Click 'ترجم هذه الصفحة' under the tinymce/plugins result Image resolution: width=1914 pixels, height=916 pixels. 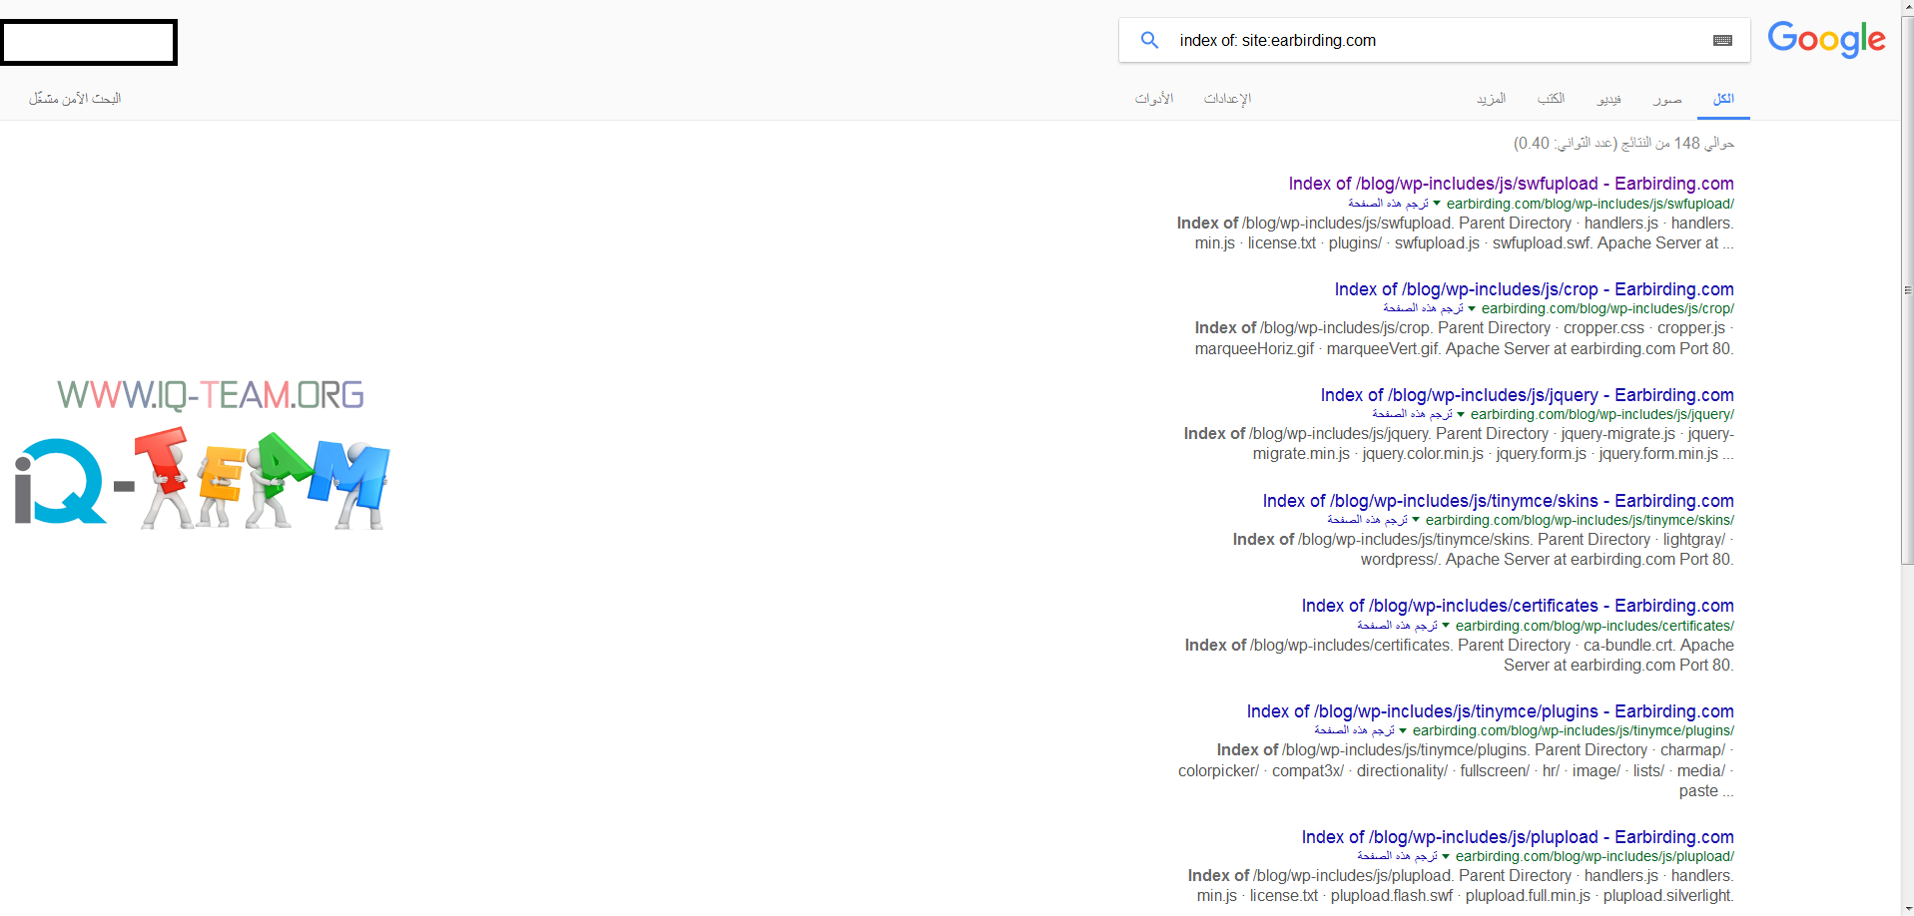1354,730
